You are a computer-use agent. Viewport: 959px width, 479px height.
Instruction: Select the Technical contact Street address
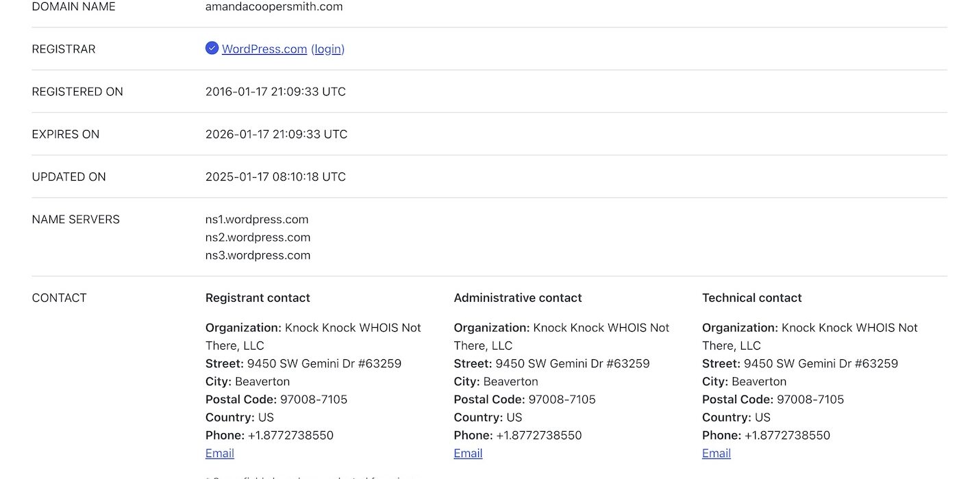tap(800, 363)
